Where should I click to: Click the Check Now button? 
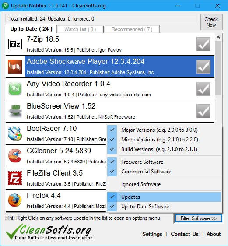[211, 22]
